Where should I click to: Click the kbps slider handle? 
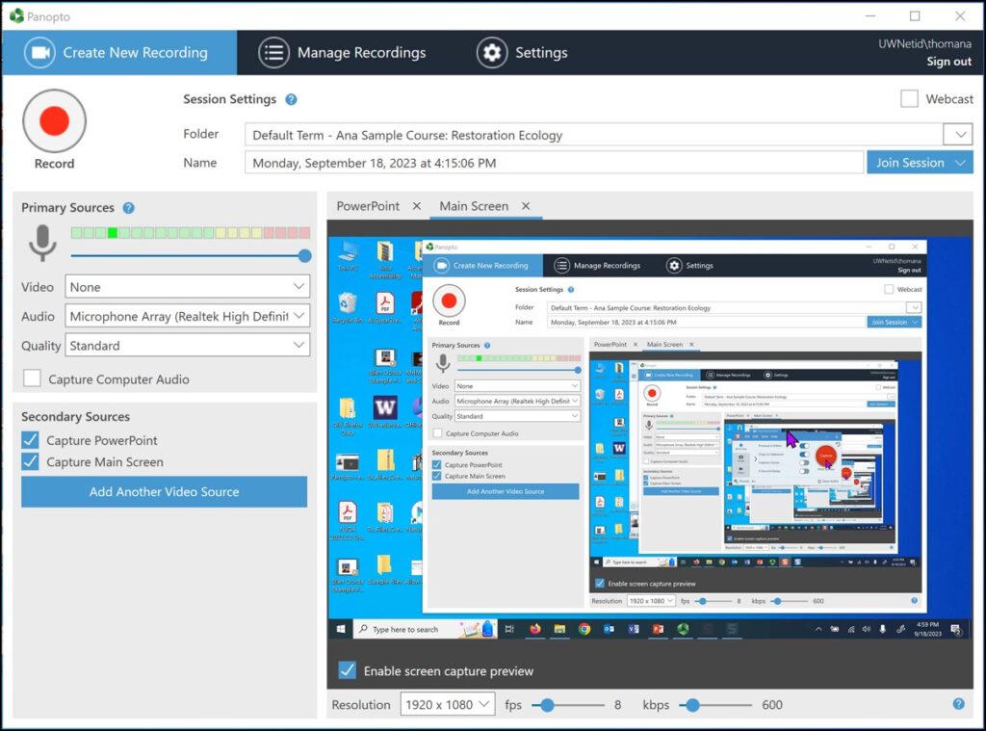click(x=692, y=705)
